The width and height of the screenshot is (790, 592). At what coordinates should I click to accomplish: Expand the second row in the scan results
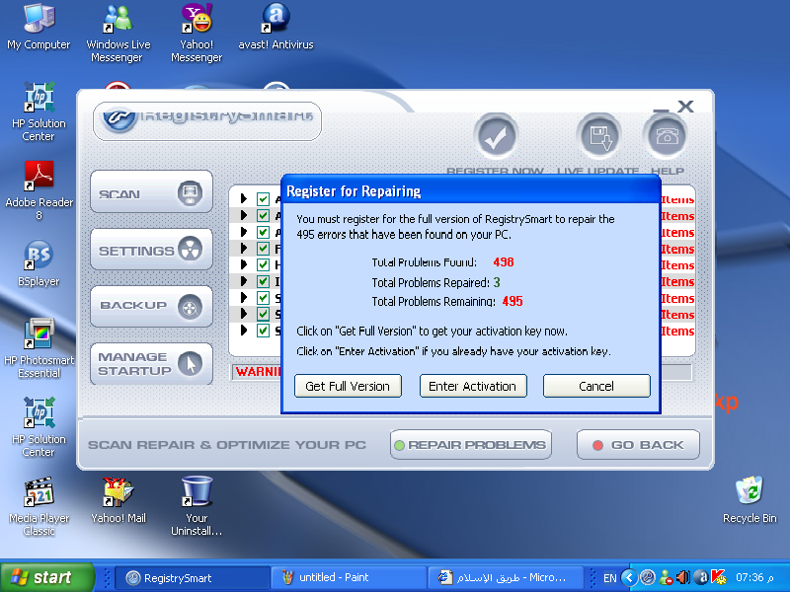pyautogui.click(x=244, y=215)
